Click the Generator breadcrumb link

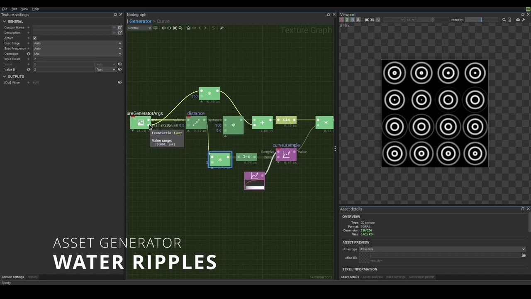[x=140, y=21]
